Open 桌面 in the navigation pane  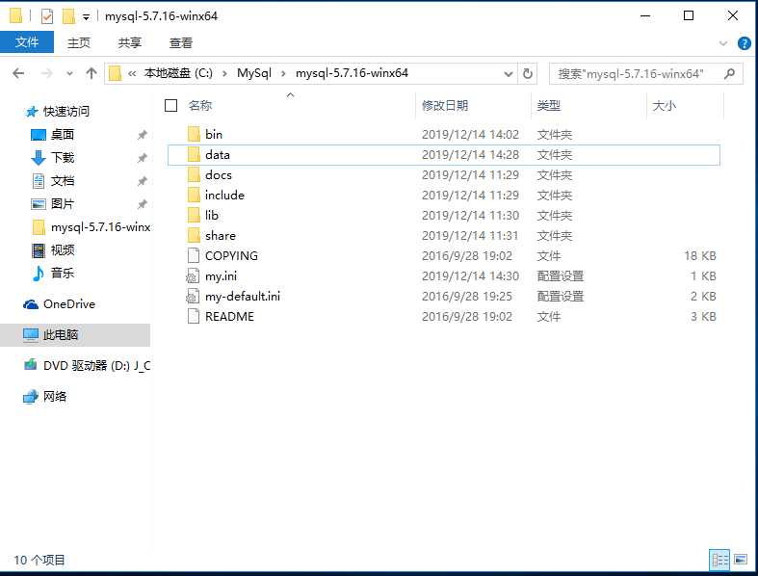(x=63, y=135)
